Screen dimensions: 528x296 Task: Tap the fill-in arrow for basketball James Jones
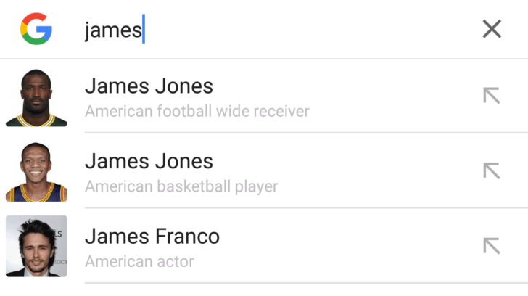point(492,170)
